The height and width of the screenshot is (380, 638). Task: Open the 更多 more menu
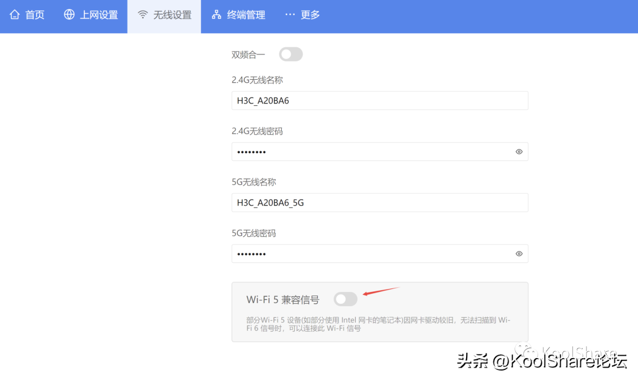pos(302,15)
